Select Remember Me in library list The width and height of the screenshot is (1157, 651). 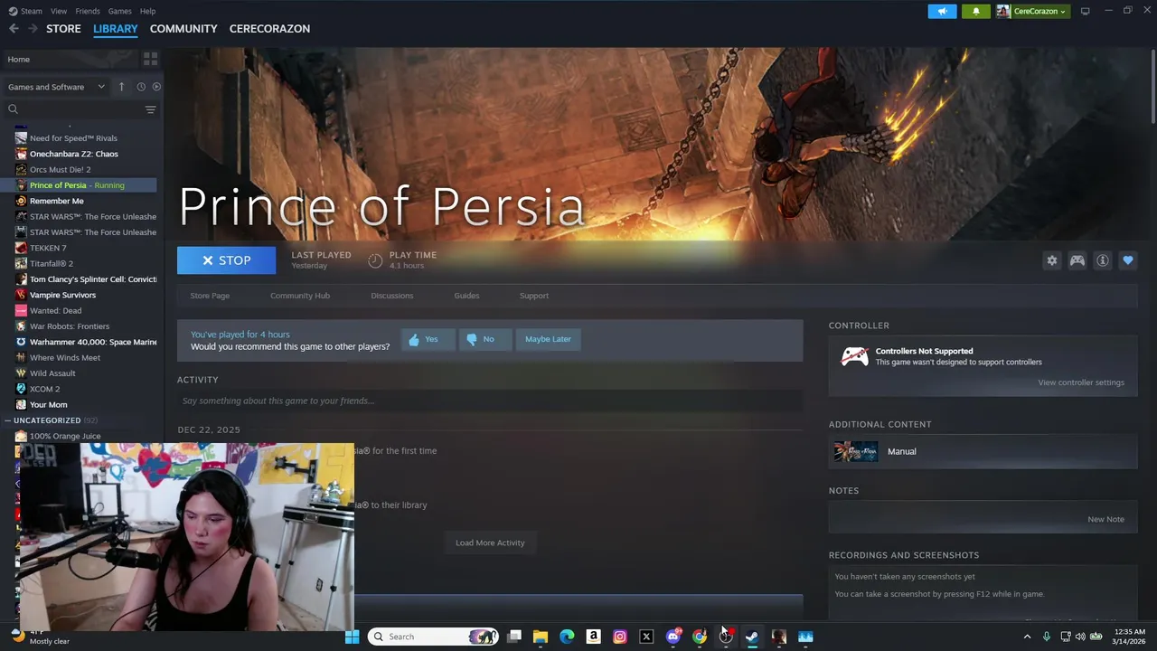(56, 201)
